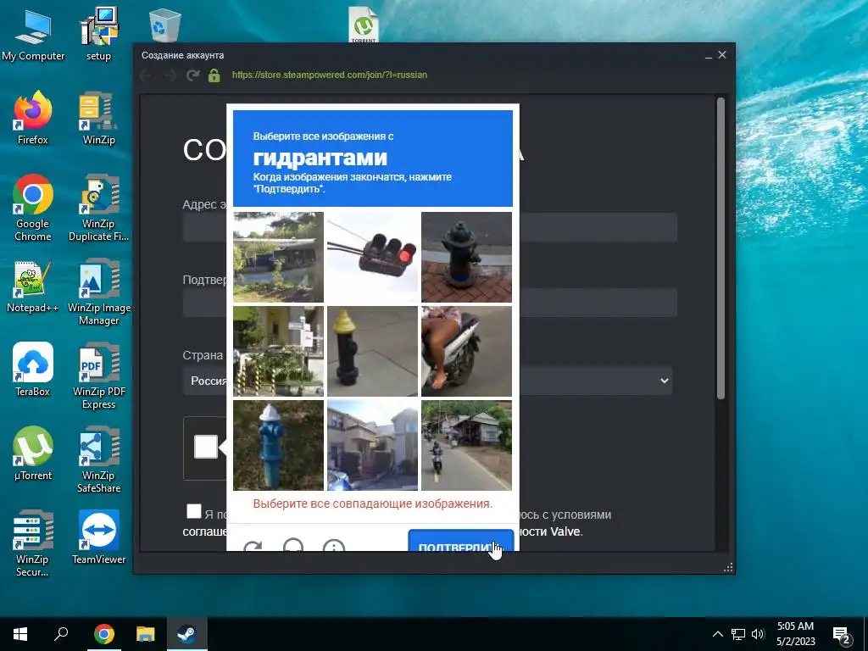Open the WinZip SafeShare shortcut
Image resolution: width=868 pixels, height=651 pixels.
pyautogui.click(x=98, y=460)
